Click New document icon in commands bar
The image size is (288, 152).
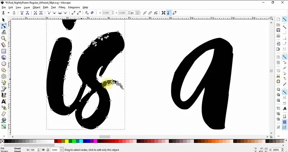(x=278, y=19)
